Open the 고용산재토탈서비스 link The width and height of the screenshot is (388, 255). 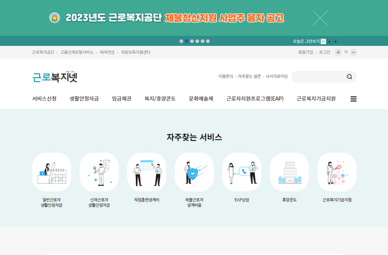tap(77, 52)
